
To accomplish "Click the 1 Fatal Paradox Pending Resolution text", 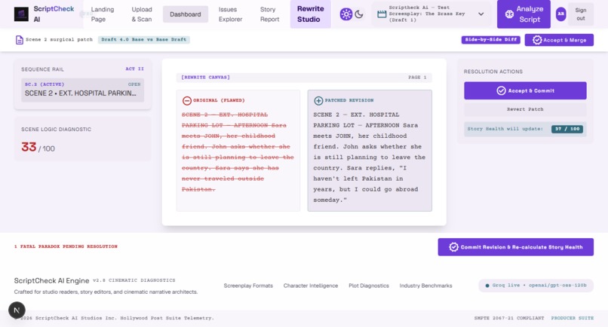I will point(66,246).
